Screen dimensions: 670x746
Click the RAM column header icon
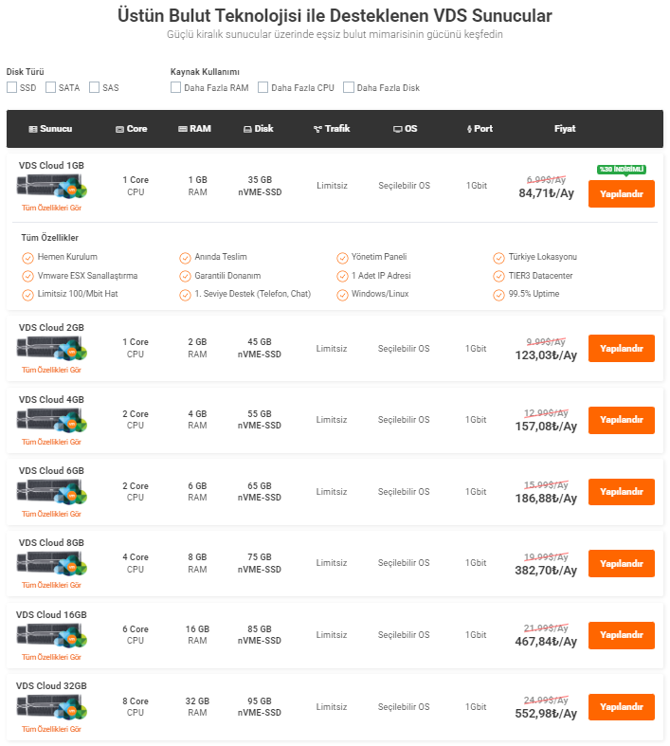(182, 129)
